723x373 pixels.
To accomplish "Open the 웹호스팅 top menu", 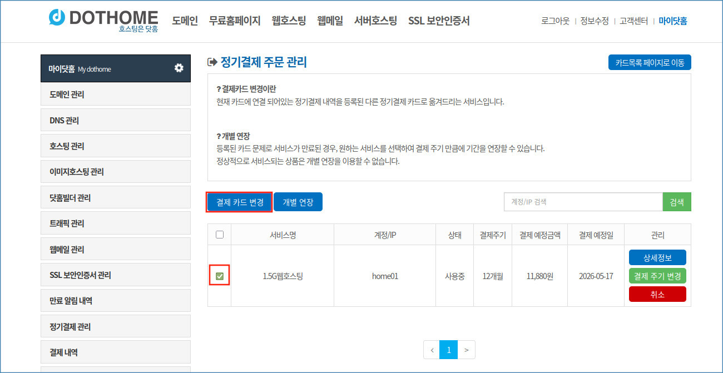I will 289,21.
